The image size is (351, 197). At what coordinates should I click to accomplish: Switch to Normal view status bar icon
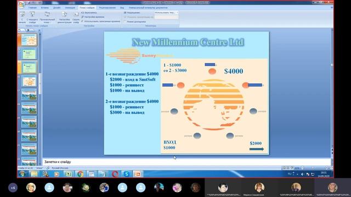(x=284, y=168)
